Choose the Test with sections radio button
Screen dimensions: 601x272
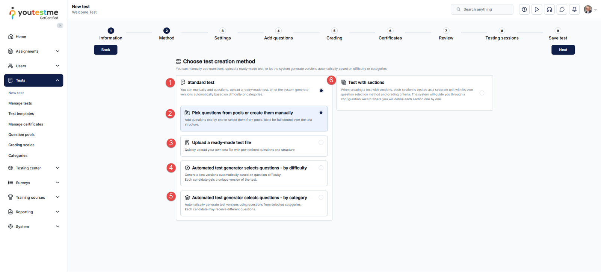tap(482, 93)
